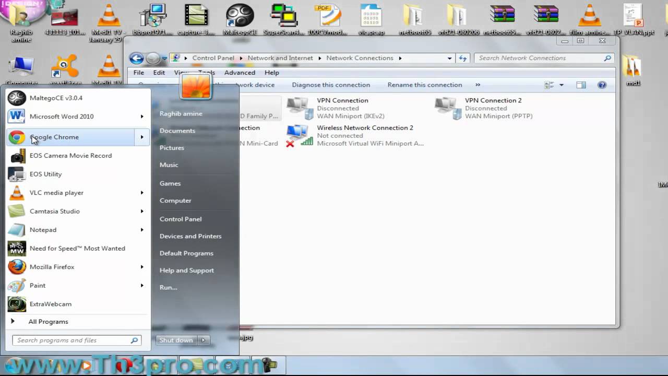
Task: Select the TP VLAN.ppt desktop file
Action: pyautogui.click(x=633, y=19)
